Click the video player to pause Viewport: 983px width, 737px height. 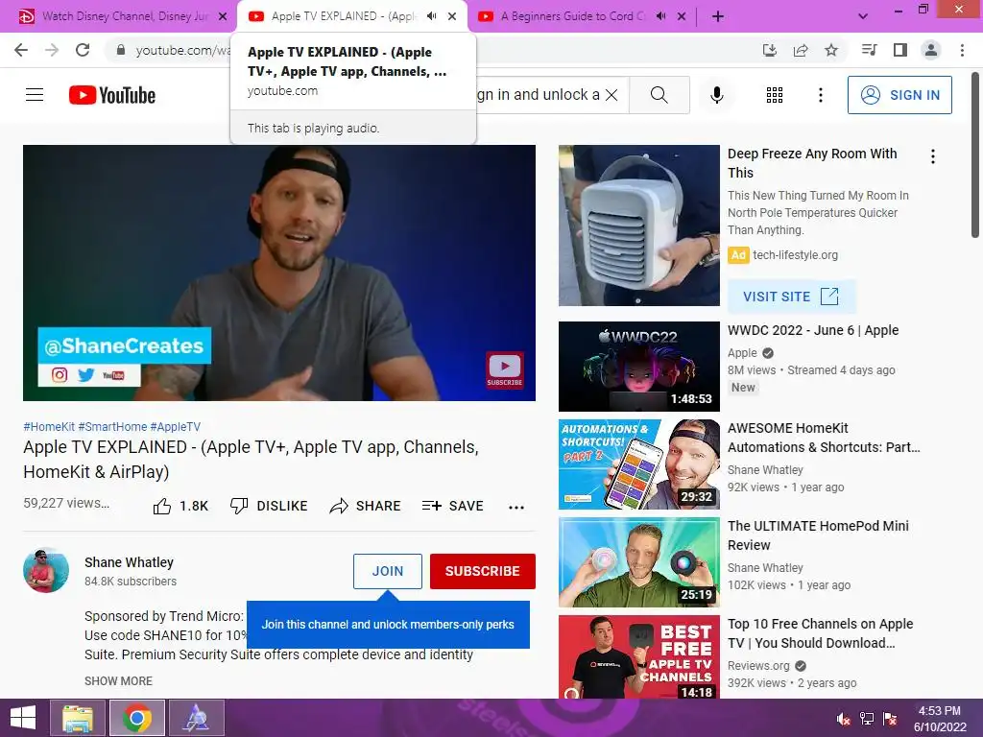(279, 273)
